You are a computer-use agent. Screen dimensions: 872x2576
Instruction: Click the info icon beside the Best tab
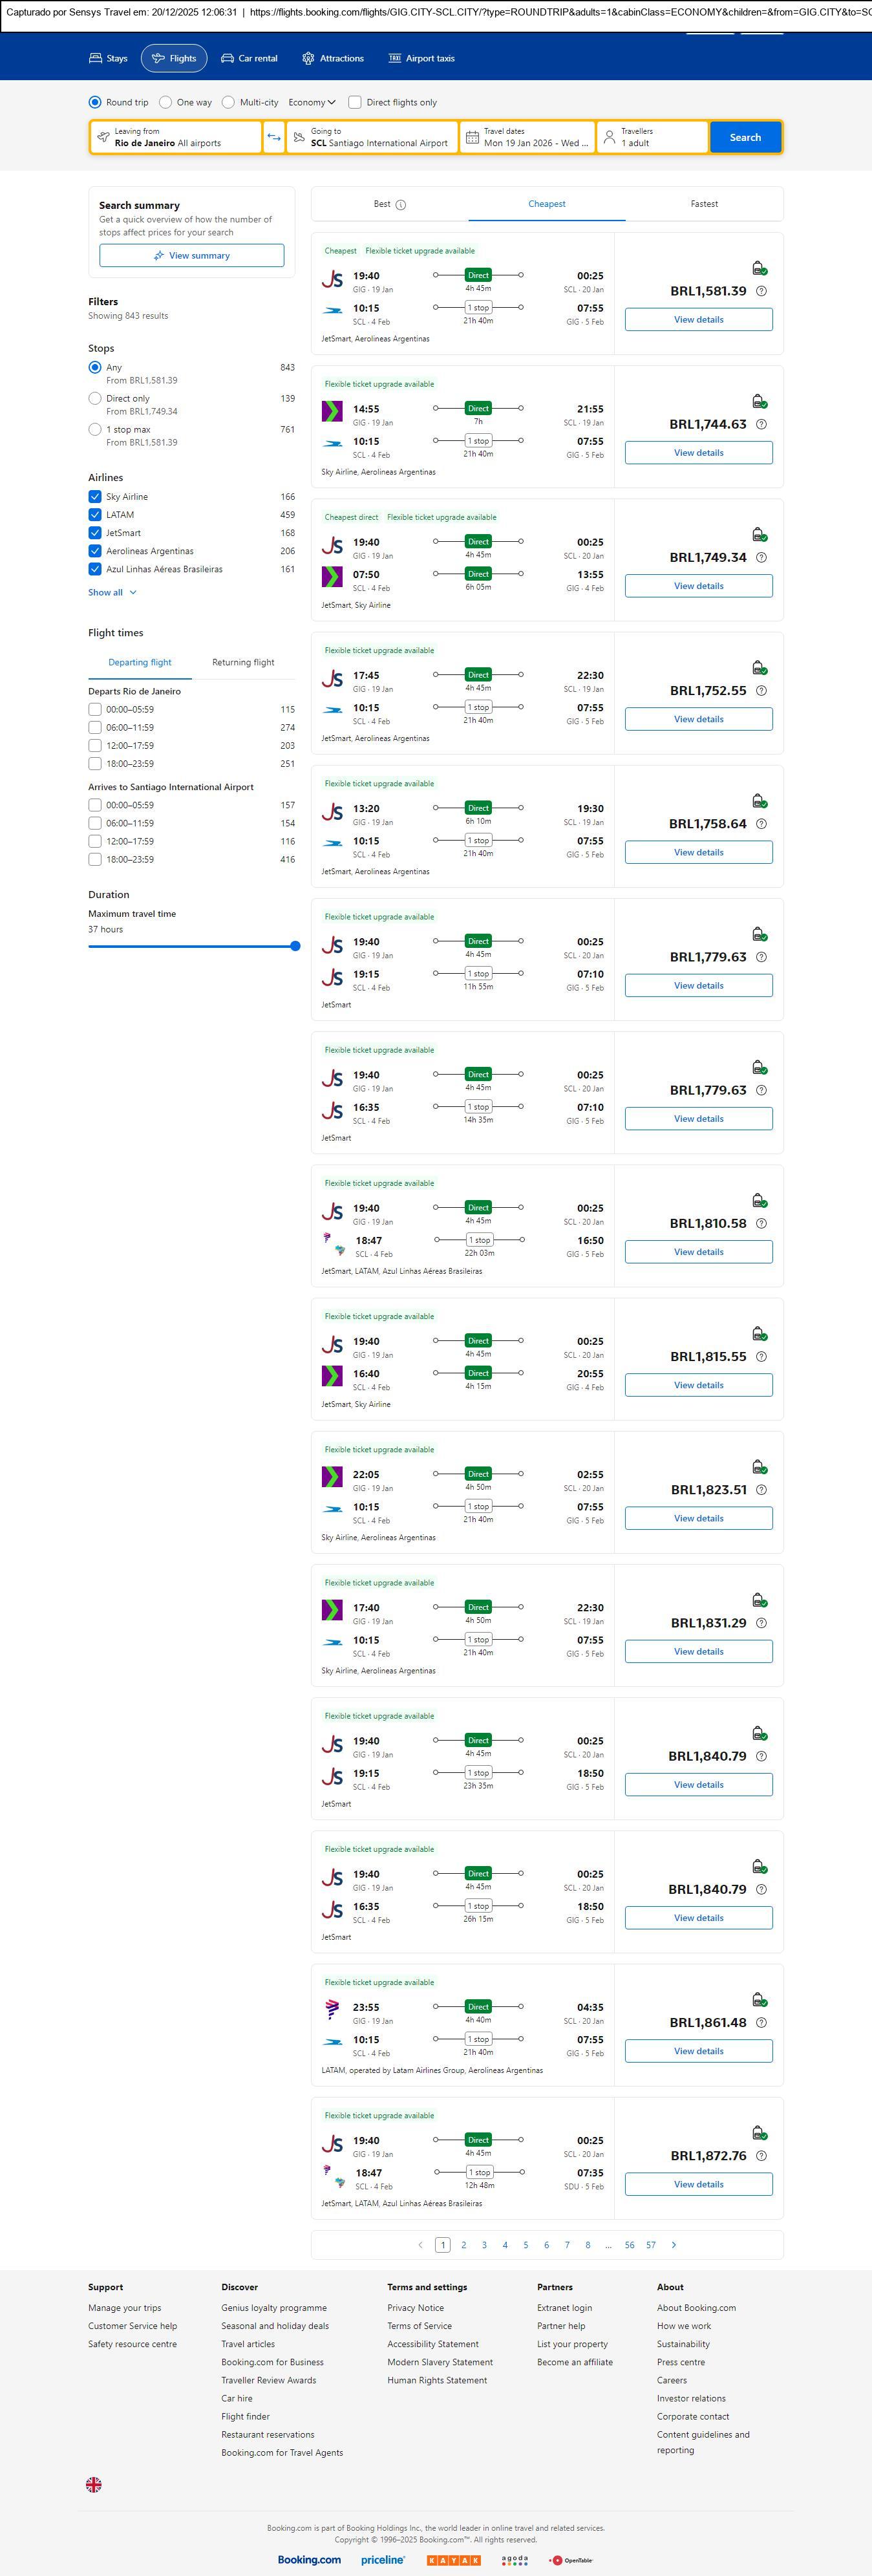pyautogui.click(x=401, y=205)
